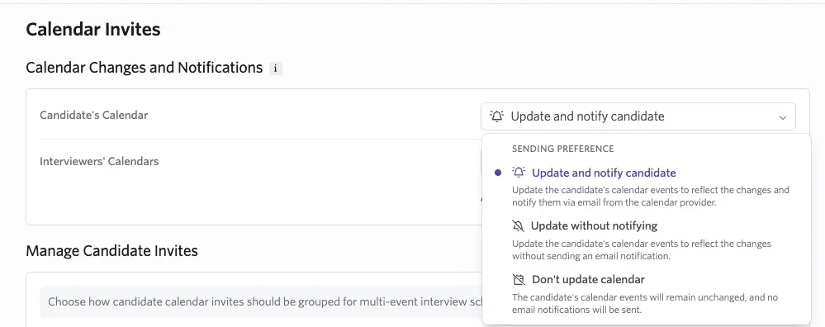Click the 'SENDING PREFERENCE' header text
This screenshot has height=327, width=825.
pos(563,149)
